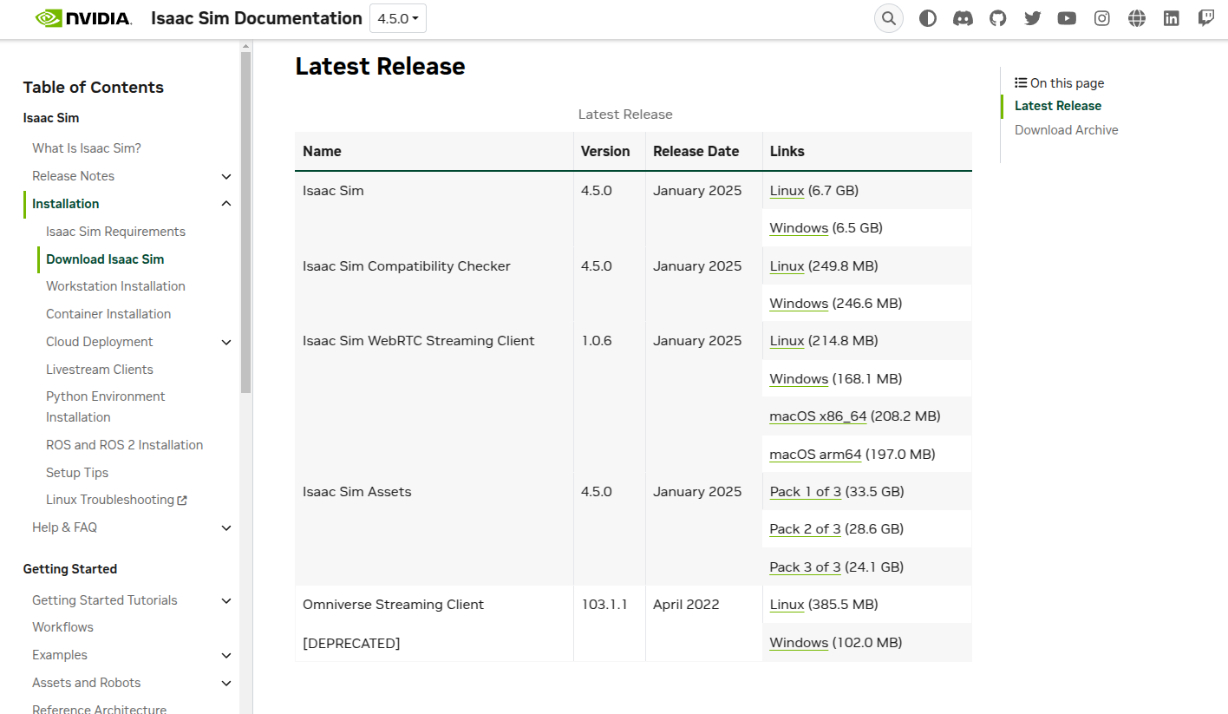
Task: Open Getting Started Tutorials item
Action: (x=105, y=600)
